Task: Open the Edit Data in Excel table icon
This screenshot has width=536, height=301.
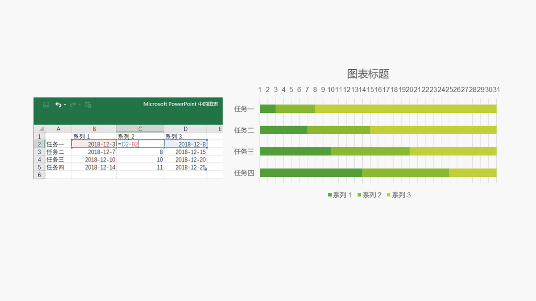Action: (x=88, y=105)
